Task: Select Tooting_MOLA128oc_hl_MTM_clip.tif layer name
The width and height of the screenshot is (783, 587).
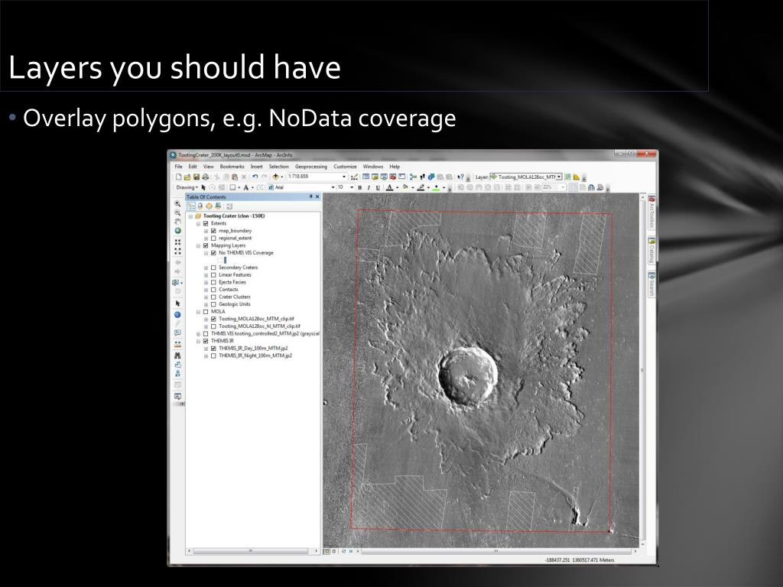Action: pyautogui.click(x=259, y=326)
